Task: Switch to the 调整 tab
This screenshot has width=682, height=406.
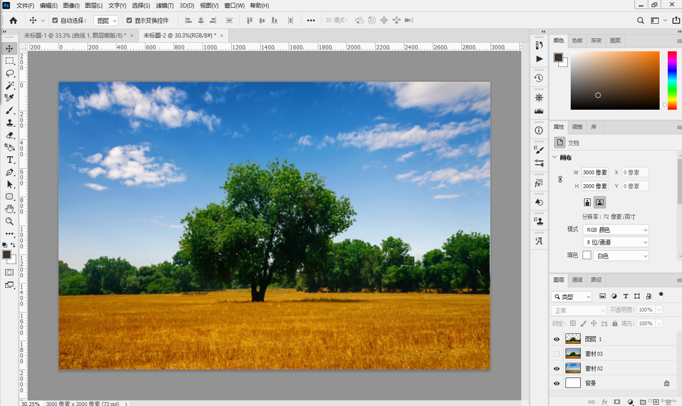Action: pyautogui.click(x=577, y=127)
